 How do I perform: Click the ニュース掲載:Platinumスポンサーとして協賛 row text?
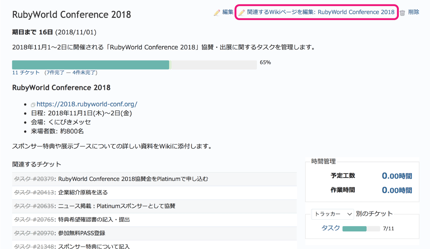pyautogui.click(x=117, y=206)
